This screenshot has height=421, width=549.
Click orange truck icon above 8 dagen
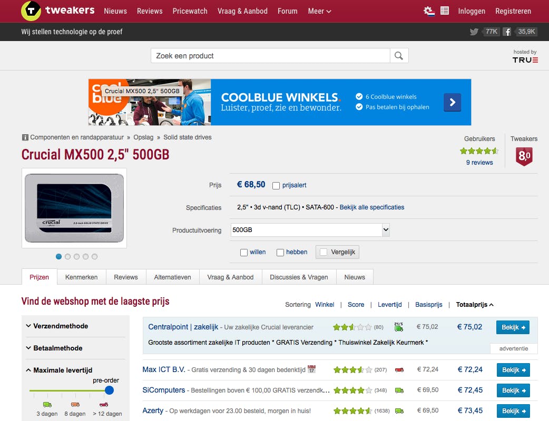pyautogui.click(x=75, y=405)
